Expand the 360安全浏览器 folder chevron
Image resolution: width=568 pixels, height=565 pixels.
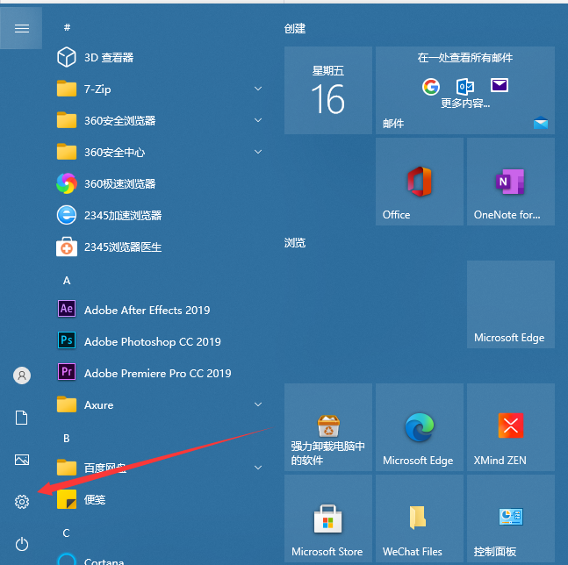tap(258, 120)
